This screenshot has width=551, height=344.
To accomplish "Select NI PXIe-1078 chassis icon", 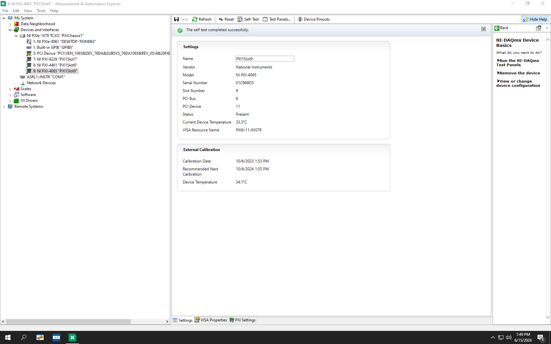I will (x=23, y=36).
